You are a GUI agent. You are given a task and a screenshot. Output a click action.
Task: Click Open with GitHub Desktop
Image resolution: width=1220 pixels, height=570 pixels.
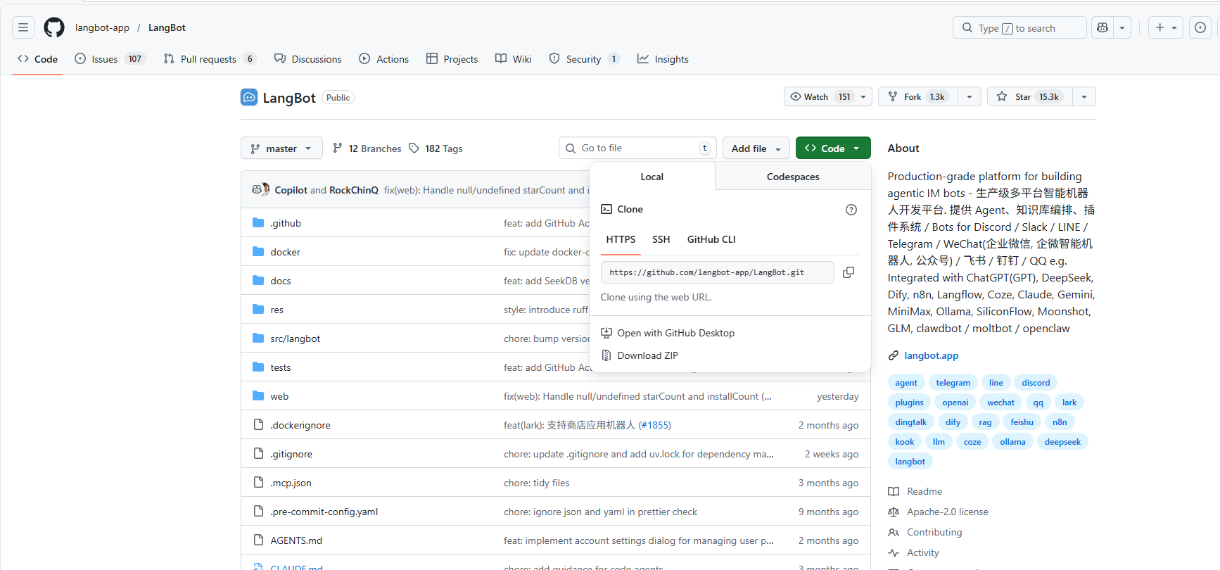[668, 333]
